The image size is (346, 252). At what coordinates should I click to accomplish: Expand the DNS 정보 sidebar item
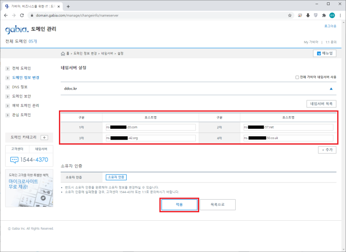point(20,87)
